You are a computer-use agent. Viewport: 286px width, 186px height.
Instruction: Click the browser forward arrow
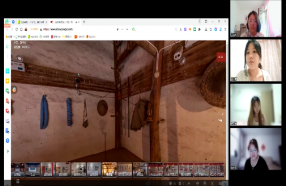(12, 29)
